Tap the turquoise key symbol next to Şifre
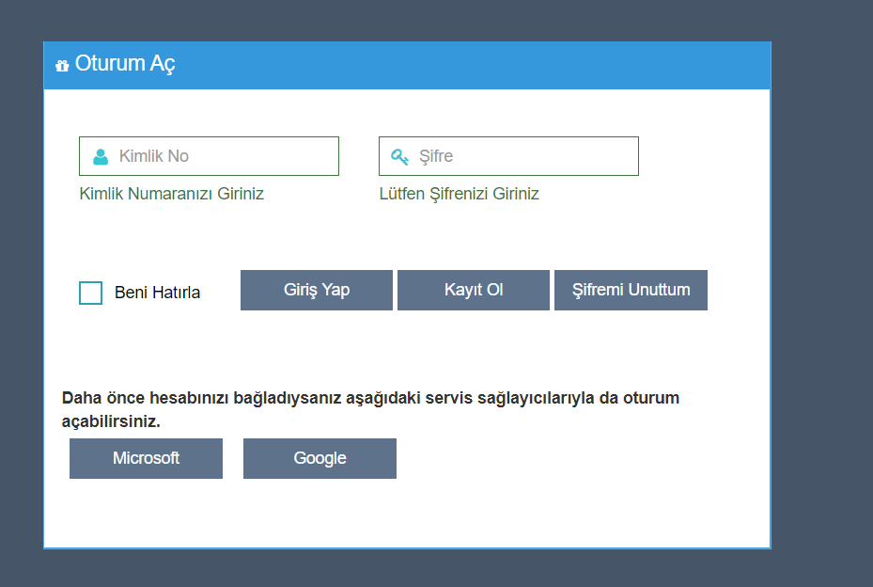The width and height of the screenshot is (873, 587). tap(398, 155)
